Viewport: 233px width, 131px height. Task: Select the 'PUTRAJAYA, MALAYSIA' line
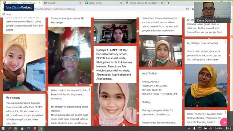(154, 86)
